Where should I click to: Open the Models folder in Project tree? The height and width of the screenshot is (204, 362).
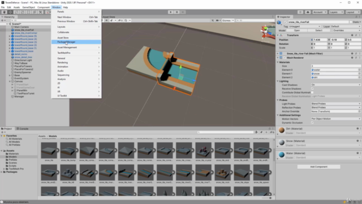(x=12, y=156)
